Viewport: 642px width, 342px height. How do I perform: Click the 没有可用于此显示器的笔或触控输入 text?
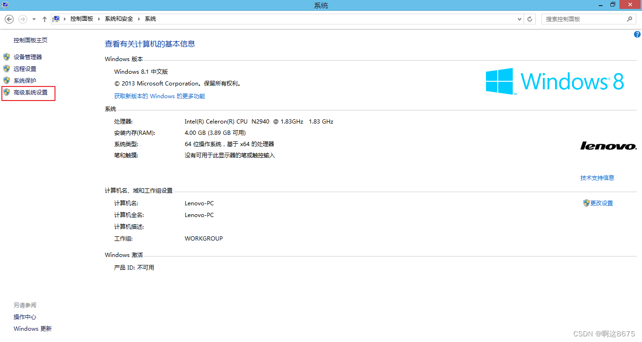point(230,155)
